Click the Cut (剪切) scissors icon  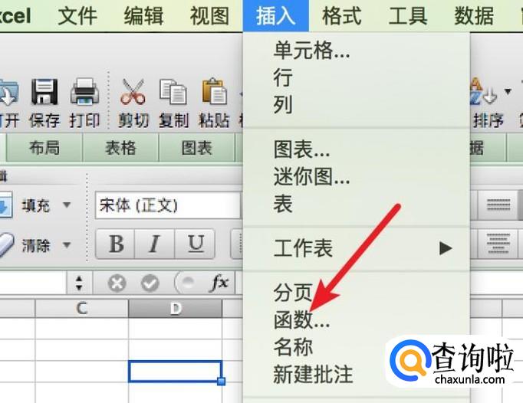(133, 92)
